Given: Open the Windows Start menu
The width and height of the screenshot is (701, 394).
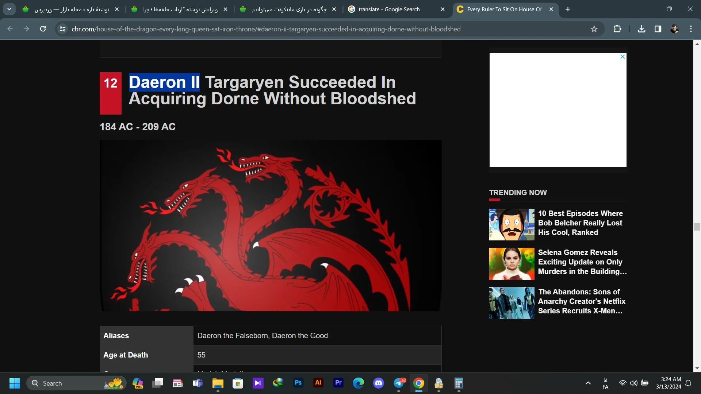Looking at the screenshot, I should [15, 383].
